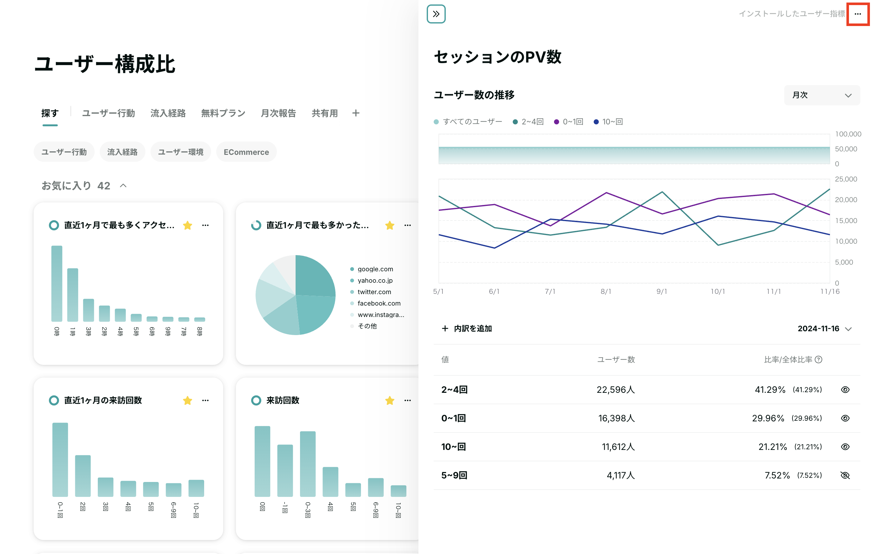Switch to the 流入経路 tab

[168, 113]
